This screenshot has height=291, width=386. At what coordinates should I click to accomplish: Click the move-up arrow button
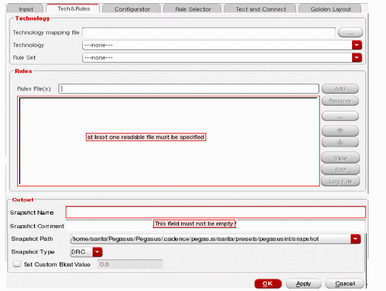coord(340,130)
